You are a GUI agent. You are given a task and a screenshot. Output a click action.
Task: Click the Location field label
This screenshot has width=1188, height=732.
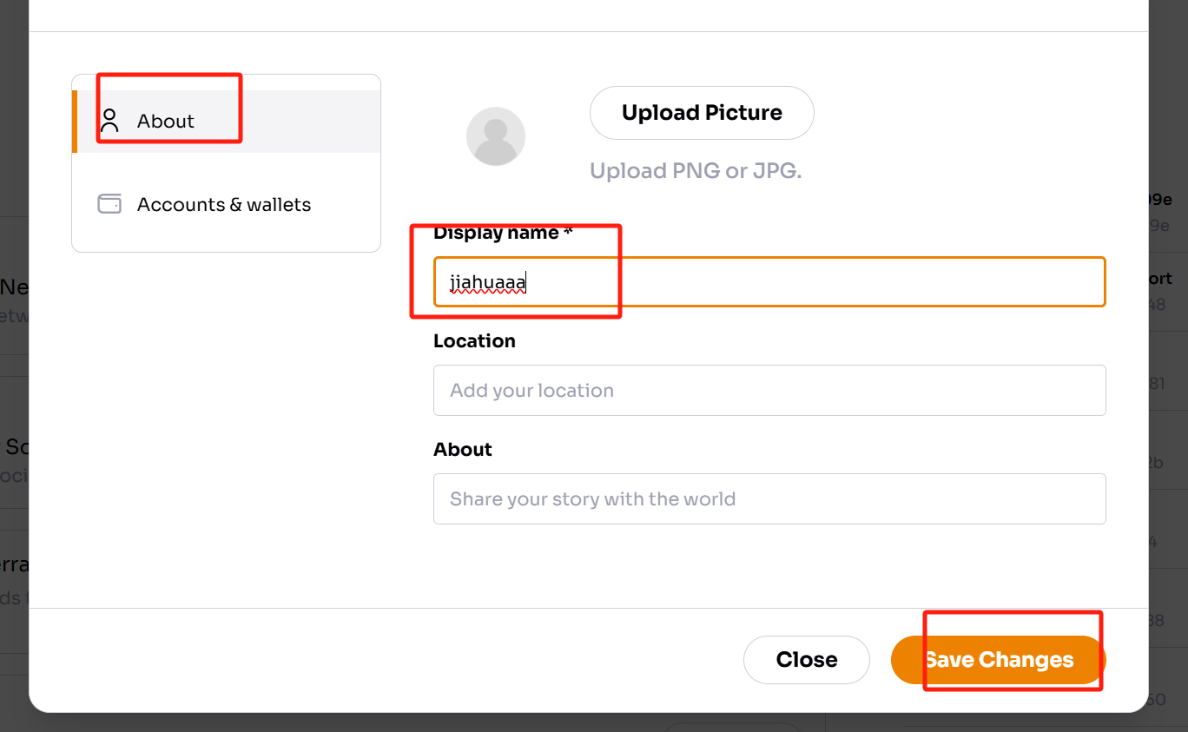point(474,341)
